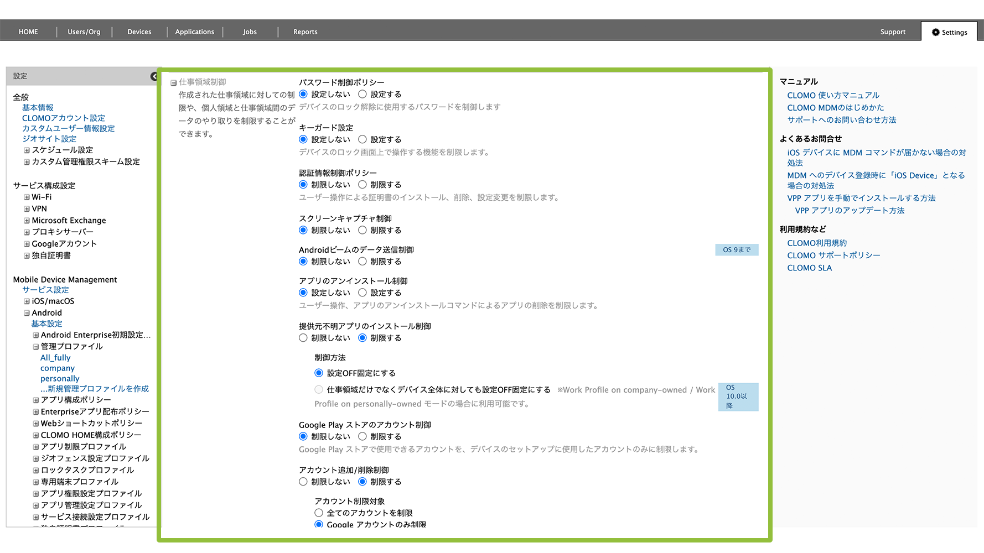This screenshot has width=984, height=553.
Task: Select 制限する for スクリーンキャプチャ制御
Action: 362,230
